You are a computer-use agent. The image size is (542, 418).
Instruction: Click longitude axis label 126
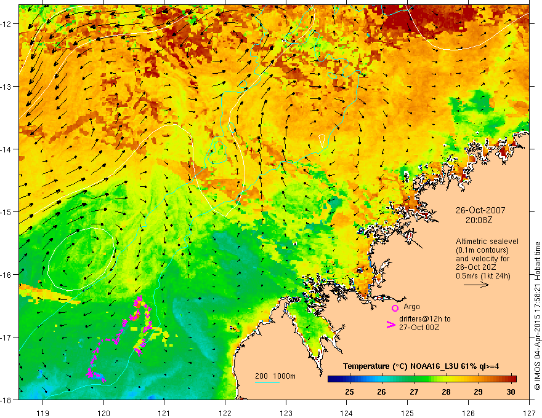pyautogui.click(x=468, y=413)
